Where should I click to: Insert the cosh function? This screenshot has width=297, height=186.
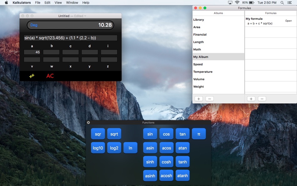coord(166,162)
